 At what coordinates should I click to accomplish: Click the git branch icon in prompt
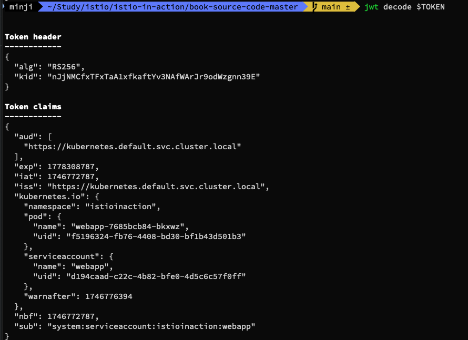(x=314, y=6)
